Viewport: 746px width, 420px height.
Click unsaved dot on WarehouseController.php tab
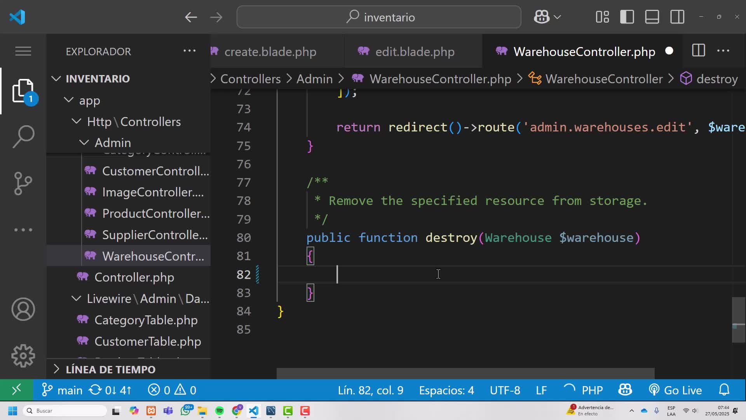pos(669,51)
